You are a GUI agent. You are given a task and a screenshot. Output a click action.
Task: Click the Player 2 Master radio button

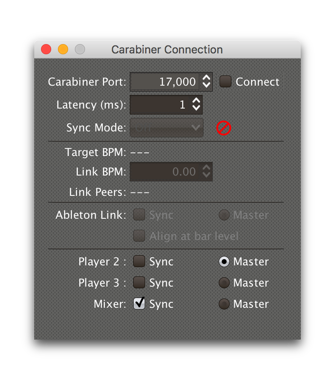point(224,262)
